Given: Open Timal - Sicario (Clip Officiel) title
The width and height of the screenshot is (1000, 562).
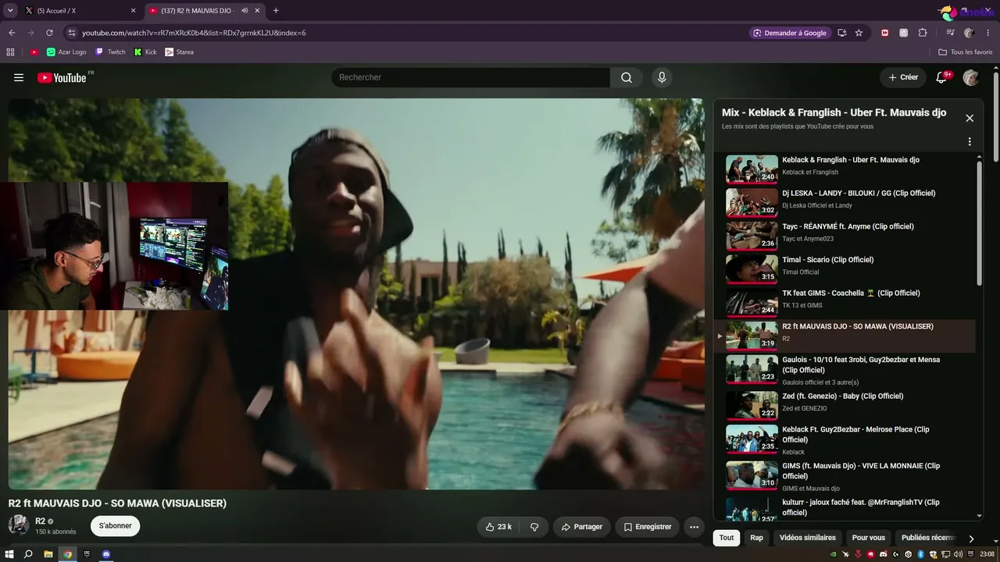Looking at the screenshot, I should [827, 260].
